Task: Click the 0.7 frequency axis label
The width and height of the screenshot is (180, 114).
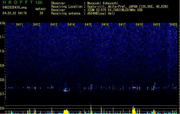Action: tap(3, 94)
